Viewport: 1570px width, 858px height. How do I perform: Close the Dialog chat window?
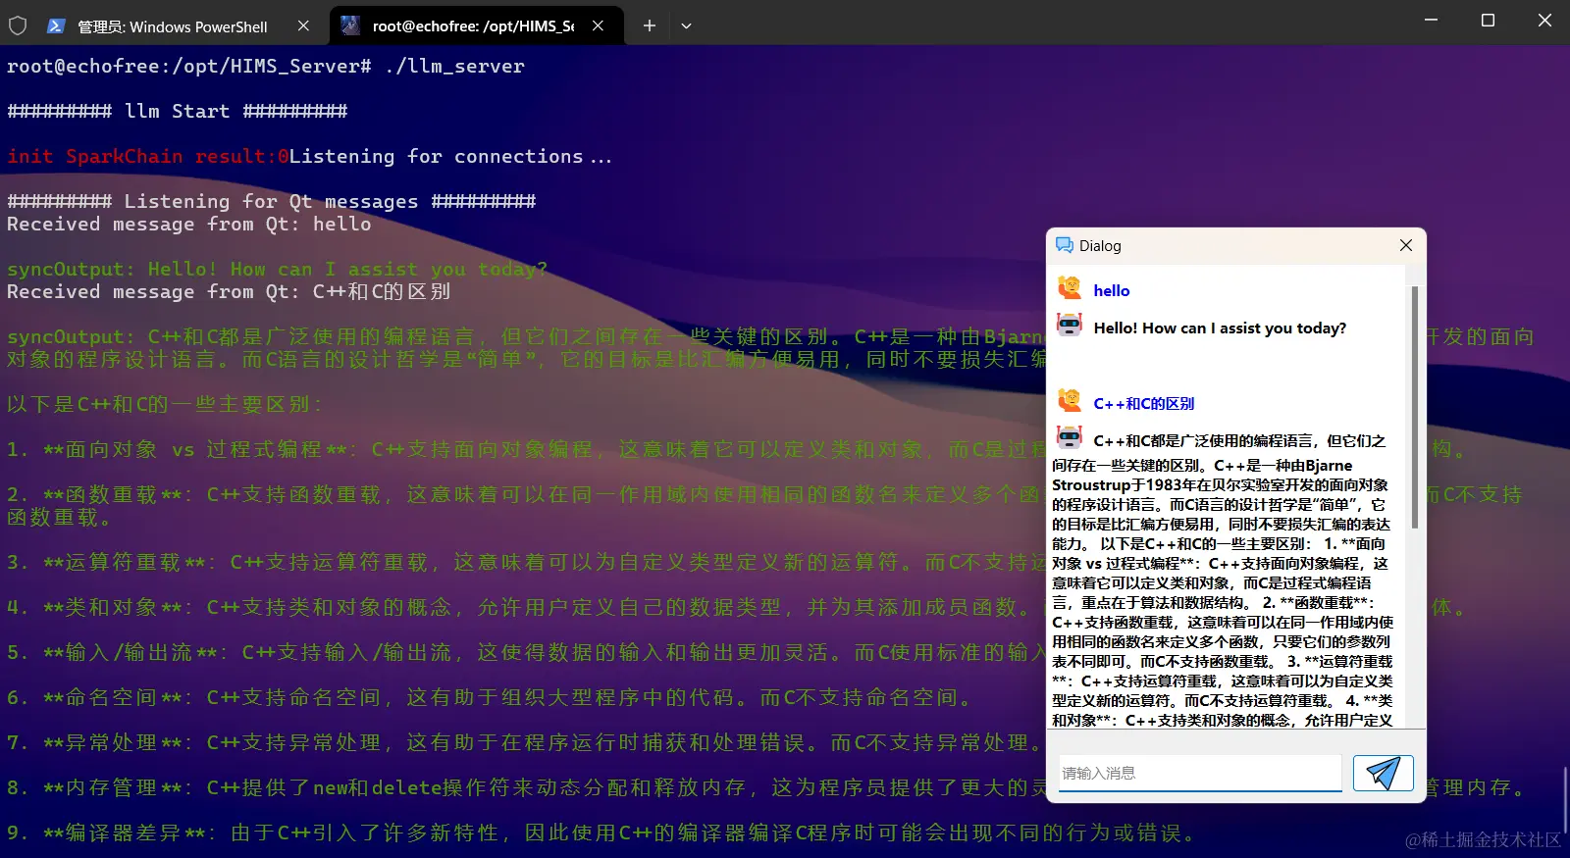pos(1406,245)
